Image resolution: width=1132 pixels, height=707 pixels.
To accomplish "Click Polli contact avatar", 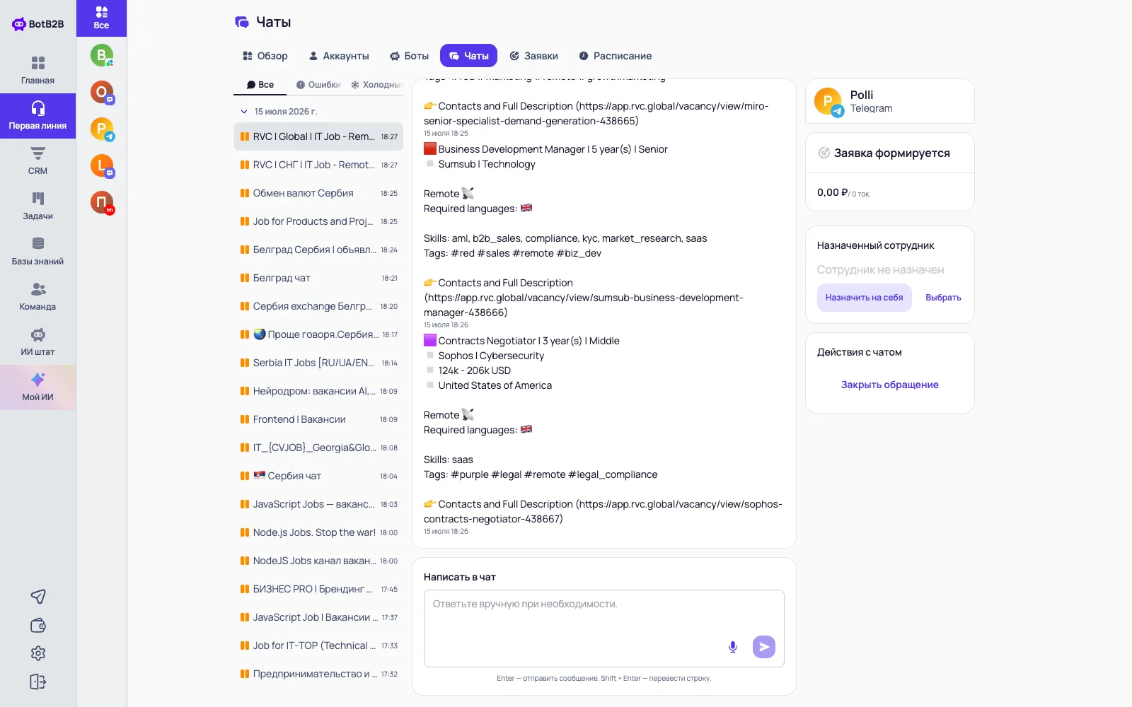I will [828, 101].
